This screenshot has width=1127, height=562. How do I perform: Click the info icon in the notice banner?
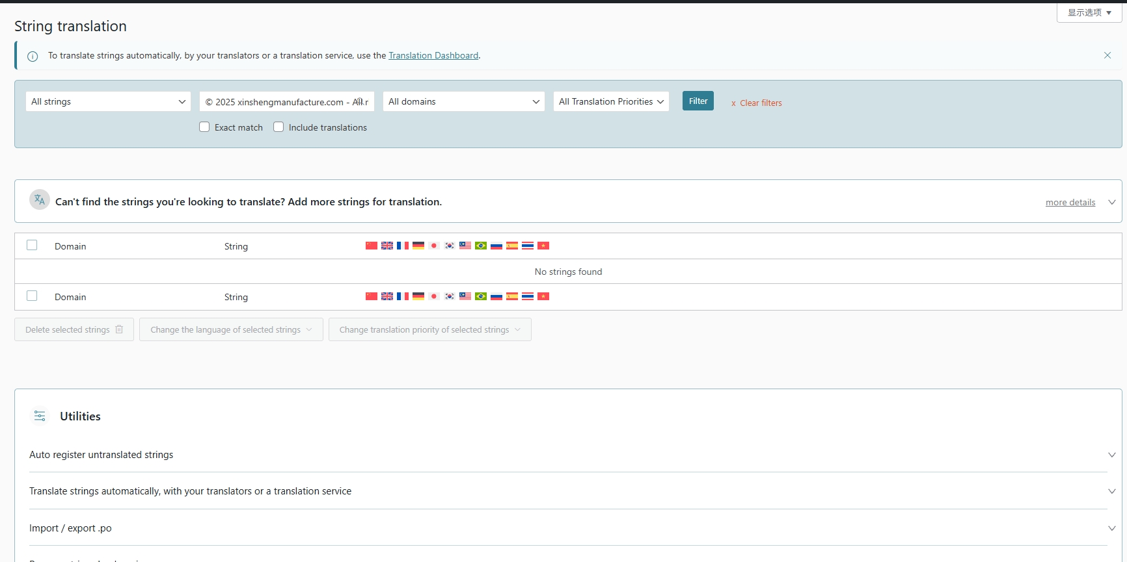[33, 57]
